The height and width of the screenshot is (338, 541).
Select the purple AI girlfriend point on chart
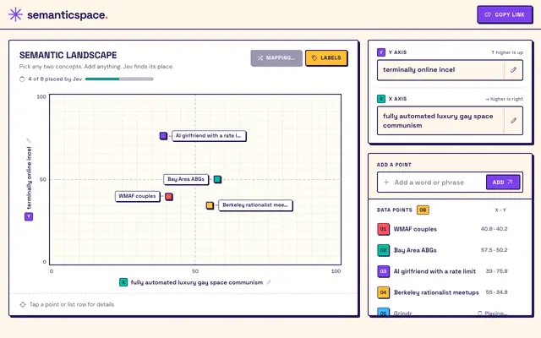coord(163,136)
